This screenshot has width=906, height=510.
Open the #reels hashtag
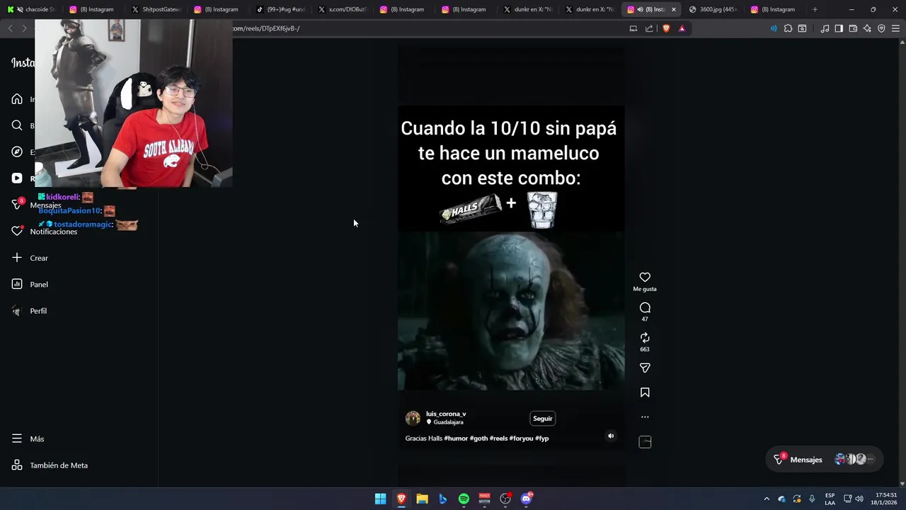498,438
